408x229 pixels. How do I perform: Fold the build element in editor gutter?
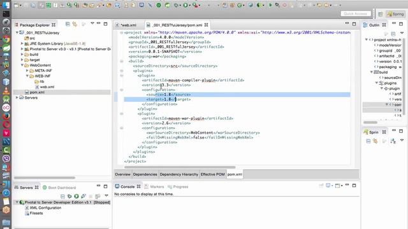coord(122,61)
